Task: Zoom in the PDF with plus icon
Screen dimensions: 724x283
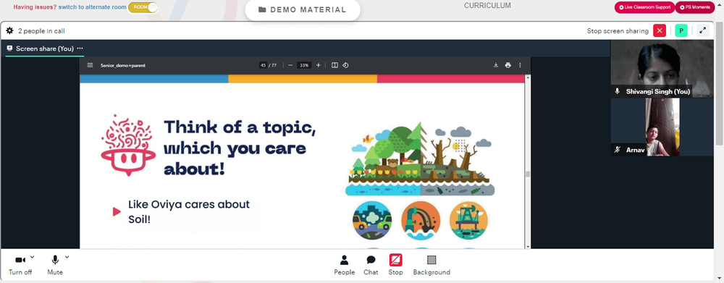Action: [318, 65]
